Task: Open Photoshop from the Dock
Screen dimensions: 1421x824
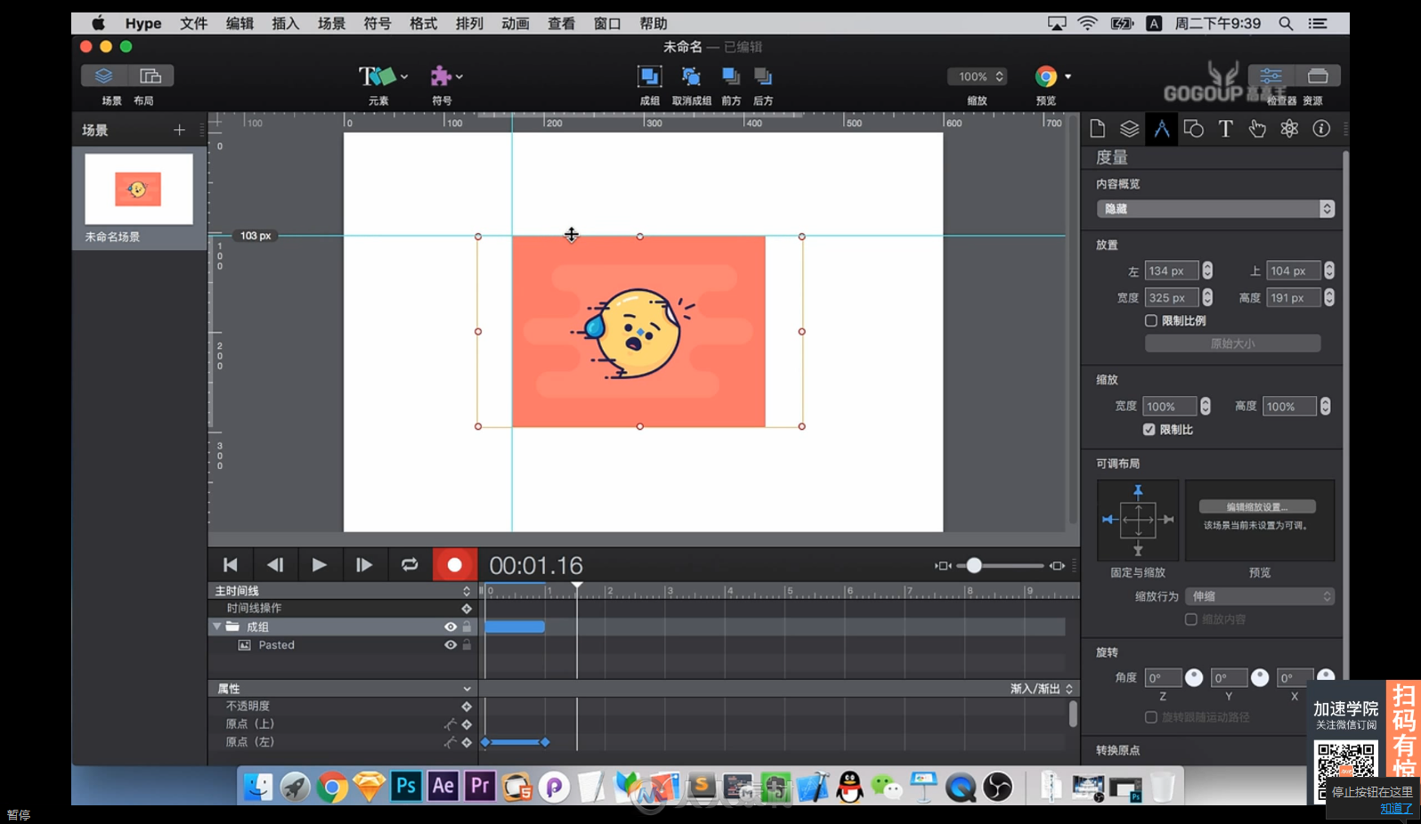Action: click(x=406, y=786)
